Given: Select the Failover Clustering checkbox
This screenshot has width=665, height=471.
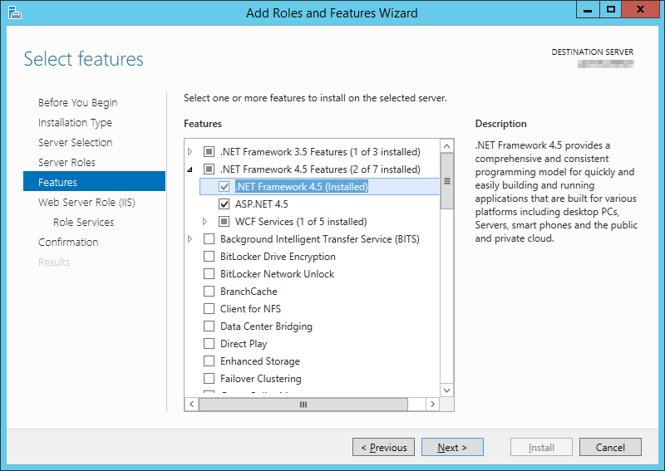Looking at the screenshot, I should tap(209, 379).
